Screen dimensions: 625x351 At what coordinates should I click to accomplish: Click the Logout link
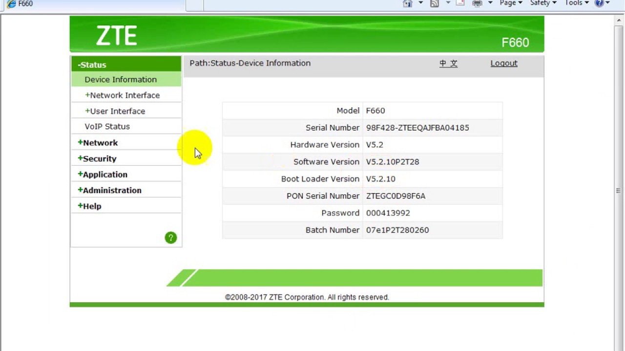(504, 63)
